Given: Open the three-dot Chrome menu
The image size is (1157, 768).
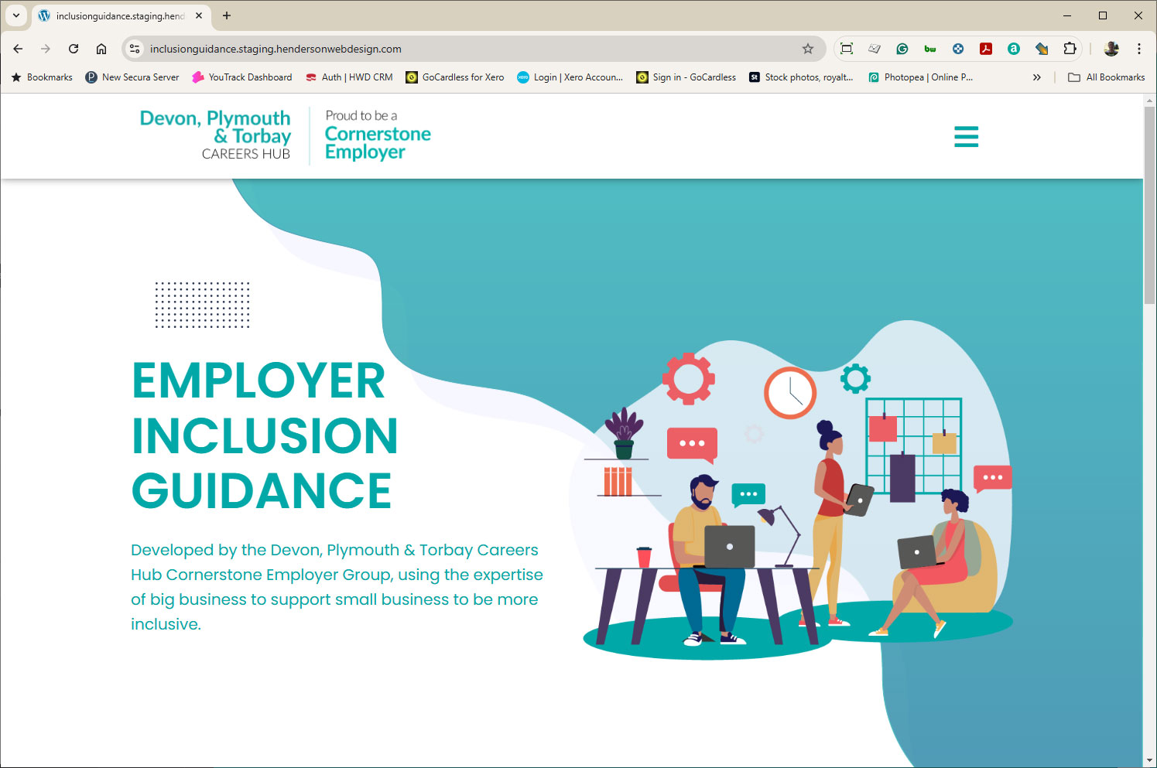Looking at the screenshot, I should (1138, 49).
